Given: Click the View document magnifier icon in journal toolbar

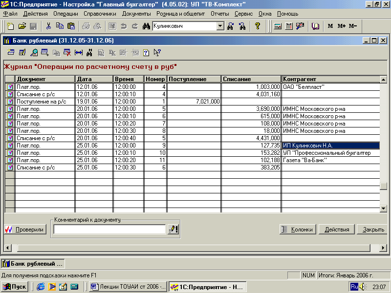Looking at the screenshot, I should pyautogui.click(x=34, y=52).
